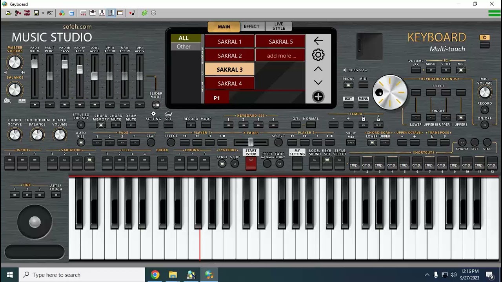This screenshot has height=282, width=502.
Task: Toggle the Drum Mute button
Action: (131, 125)
